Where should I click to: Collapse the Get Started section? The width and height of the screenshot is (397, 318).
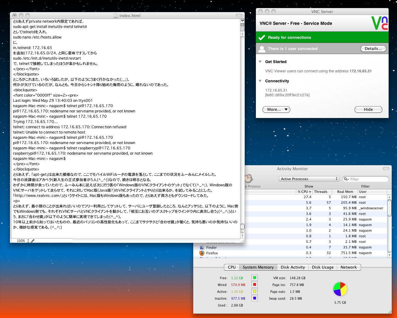point(260,62)
